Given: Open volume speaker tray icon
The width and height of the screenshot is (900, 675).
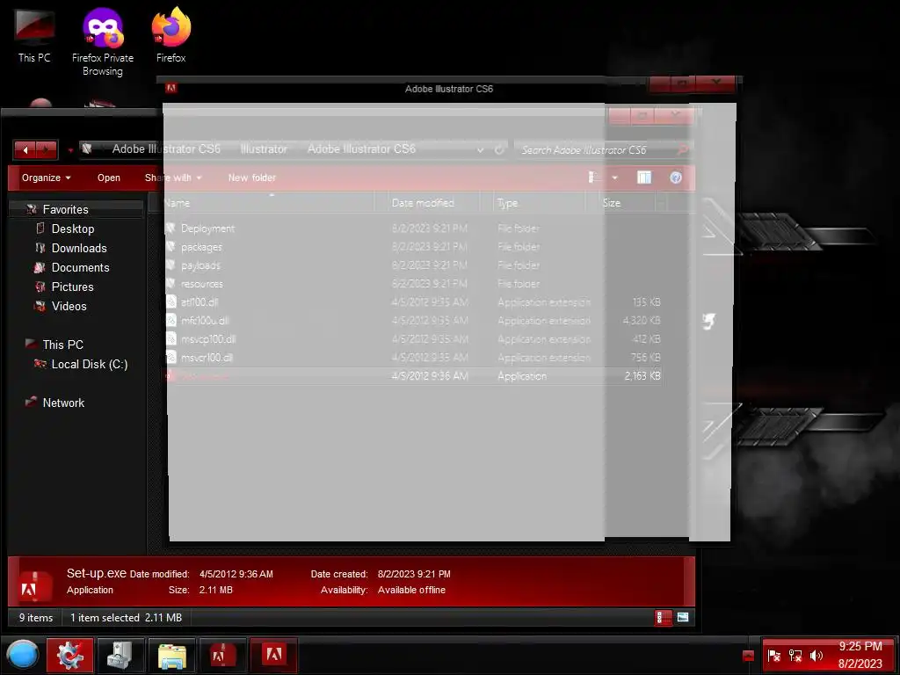Looking at the screenshot, I should pos(816,656).
